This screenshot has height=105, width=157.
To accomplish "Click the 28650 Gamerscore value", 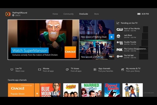I will pos(18,15).
